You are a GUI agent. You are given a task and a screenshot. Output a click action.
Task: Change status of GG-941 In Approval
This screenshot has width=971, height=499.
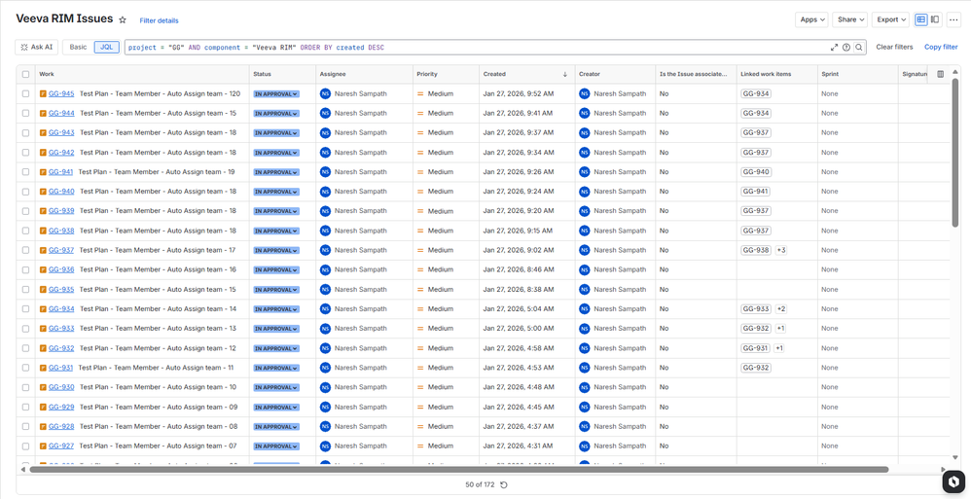pyautogui.click(x=276, y=172)
